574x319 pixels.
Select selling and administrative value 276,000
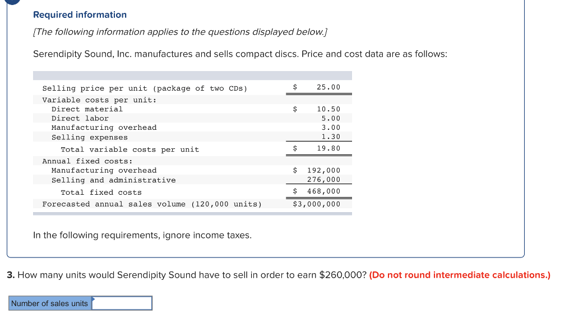tap(323, 180)
